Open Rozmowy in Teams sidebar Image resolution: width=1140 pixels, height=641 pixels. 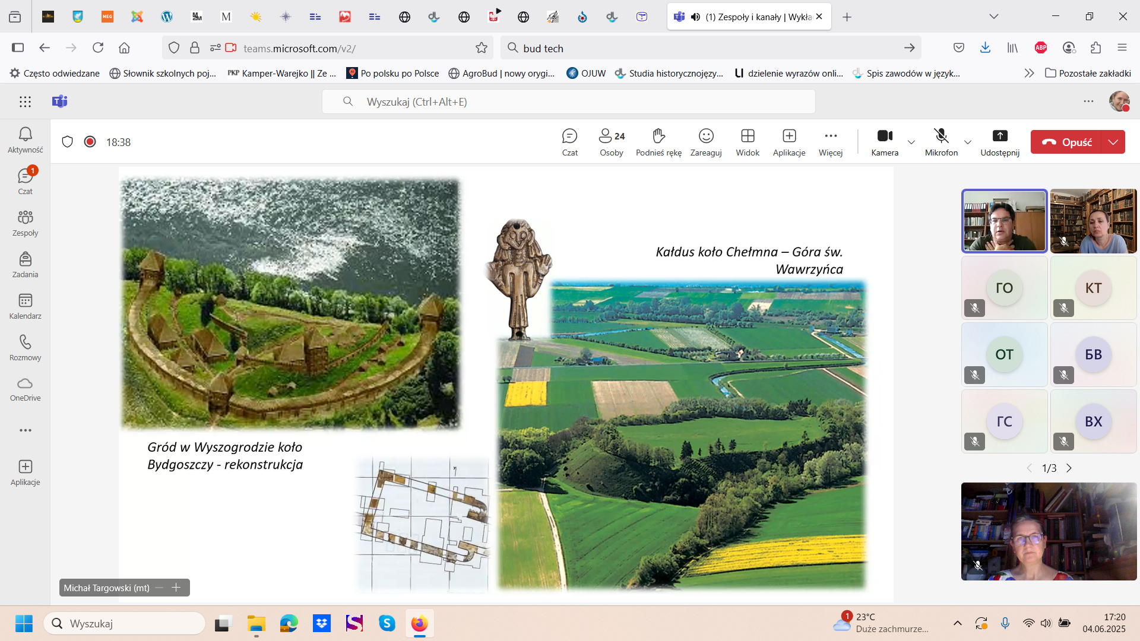click(25, 348)
